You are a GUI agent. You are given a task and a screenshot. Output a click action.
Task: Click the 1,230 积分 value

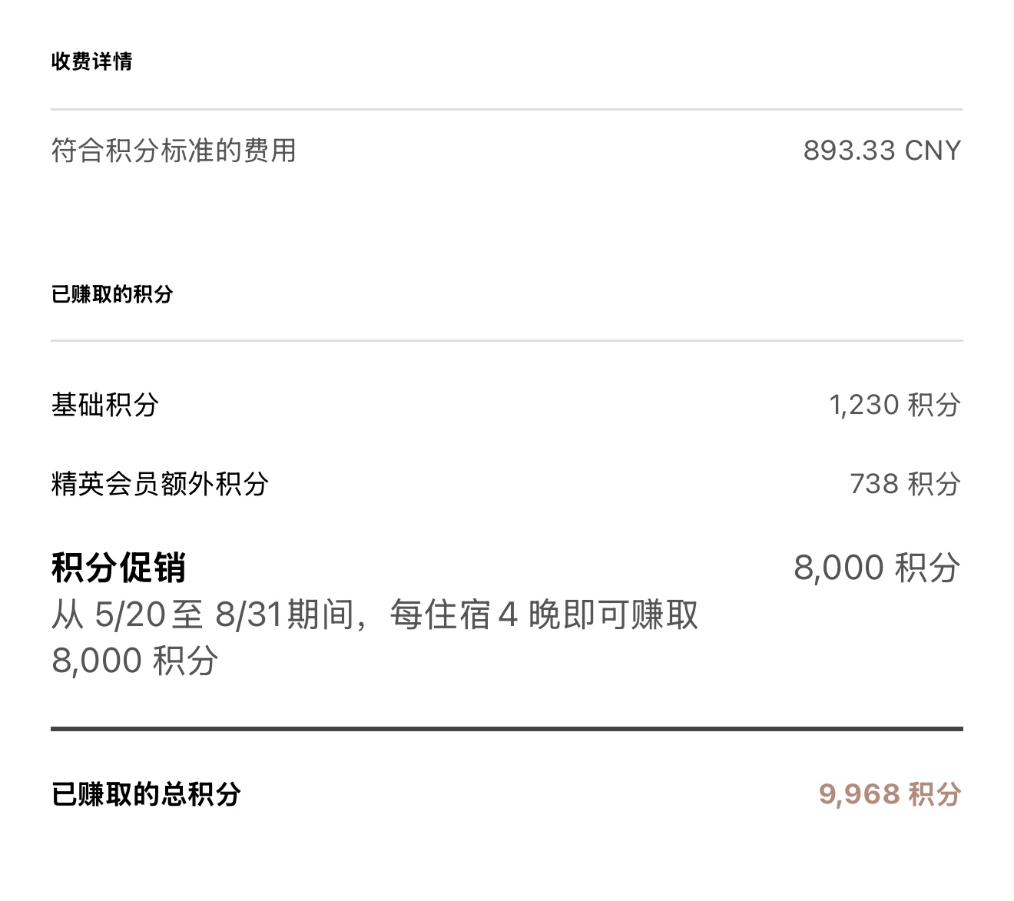point(895,405)
